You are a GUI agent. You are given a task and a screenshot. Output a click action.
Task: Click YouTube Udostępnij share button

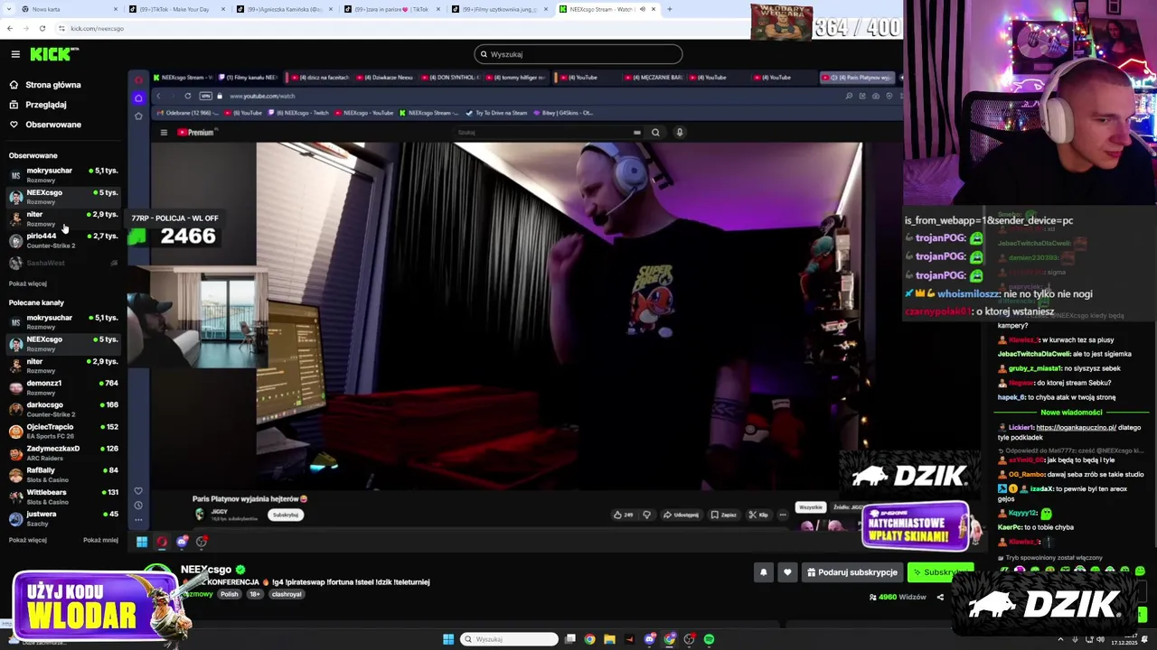681,515
